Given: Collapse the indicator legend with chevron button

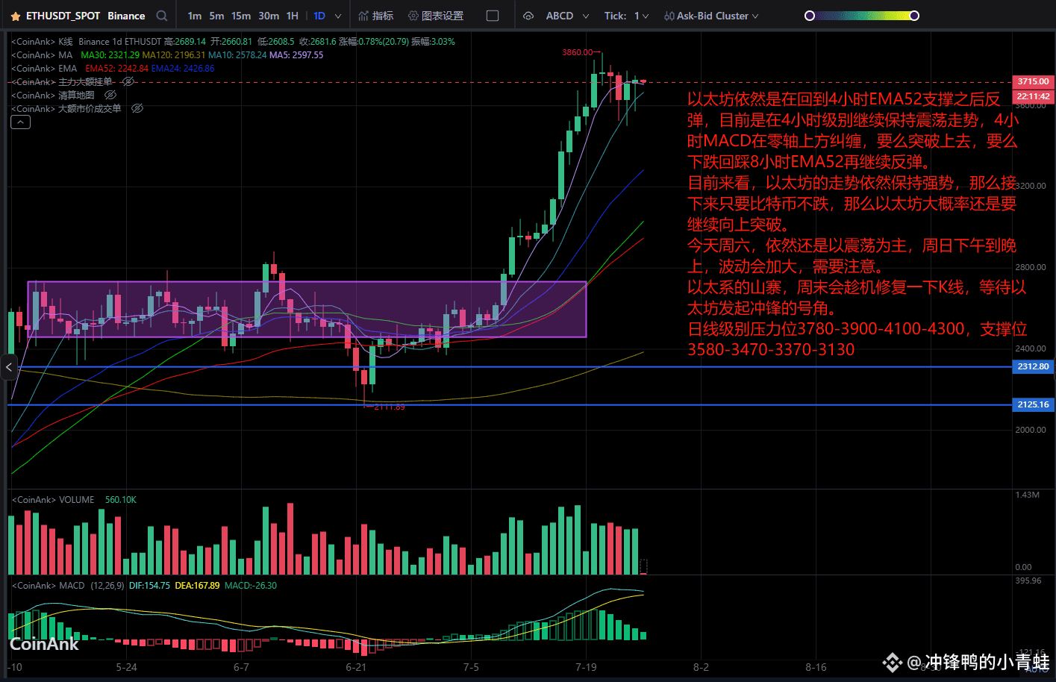Looking at the screenshot, I should (x=20, y=122).
